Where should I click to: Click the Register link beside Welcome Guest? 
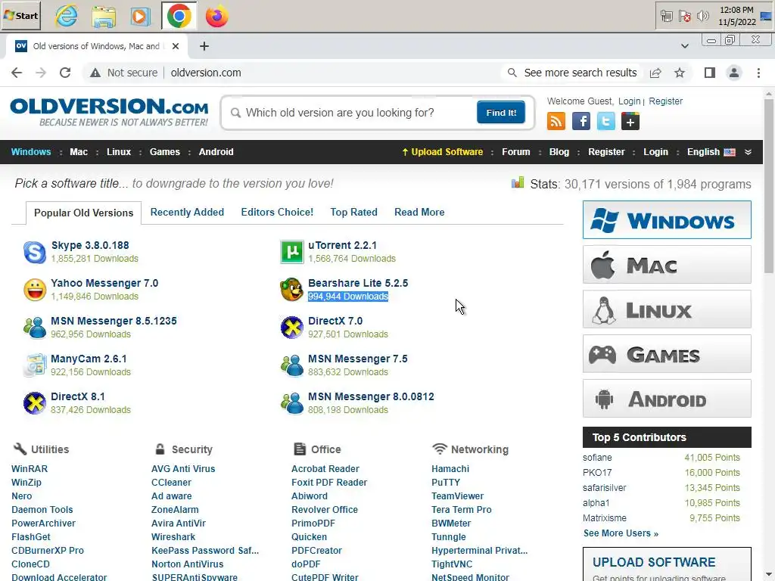pos(665,101)
